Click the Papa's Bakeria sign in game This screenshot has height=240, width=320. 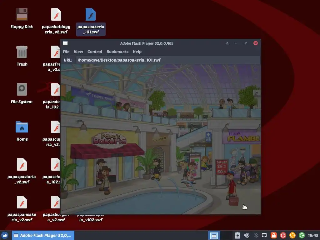[x=109, y=139]
